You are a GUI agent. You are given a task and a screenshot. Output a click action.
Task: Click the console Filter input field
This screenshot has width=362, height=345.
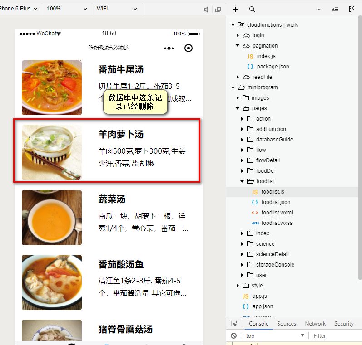point(337,336)
